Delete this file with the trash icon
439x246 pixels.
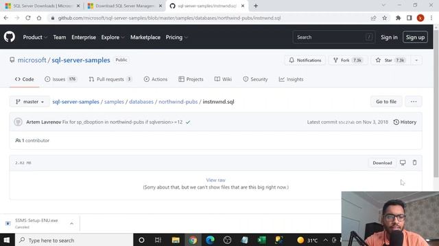[414, 163]
